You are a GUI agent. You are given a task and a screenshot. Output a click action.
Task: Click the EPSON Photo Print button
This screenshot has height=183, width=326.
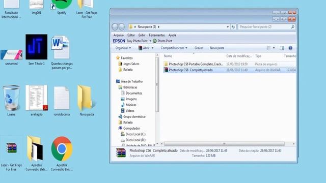click(162, 41)
